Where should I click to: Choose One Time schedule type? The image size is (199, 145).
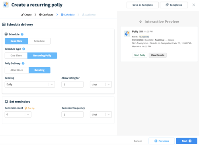[16, 56]
